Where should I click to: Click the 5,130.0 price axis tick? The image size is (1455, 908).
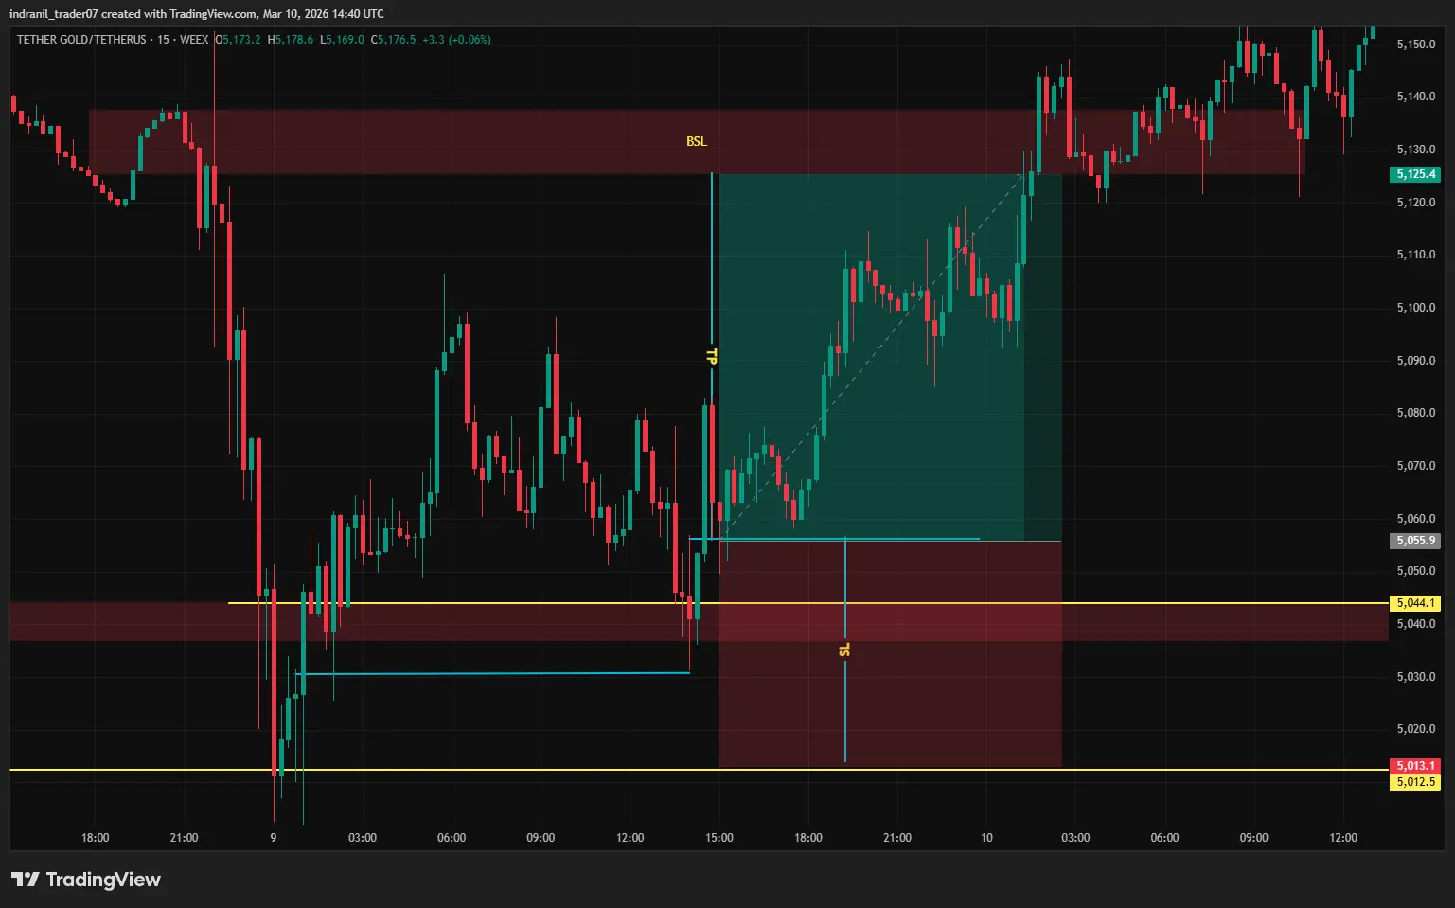1416,150
